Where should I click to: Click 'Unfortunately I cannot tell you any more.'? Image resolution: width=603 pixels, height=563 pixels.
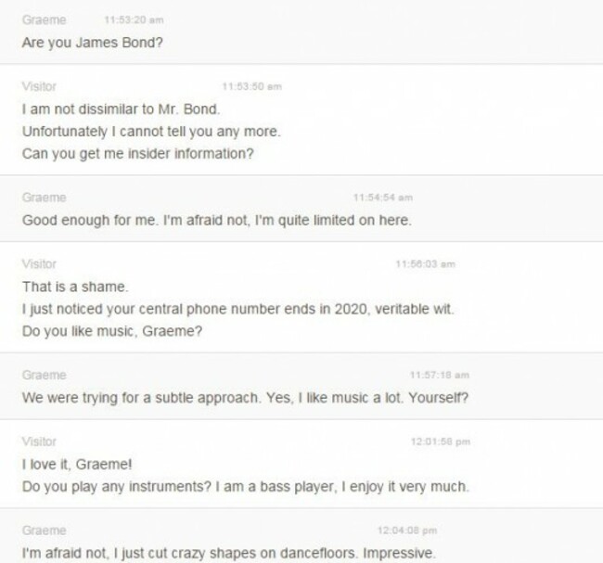[x=151, y=132]
